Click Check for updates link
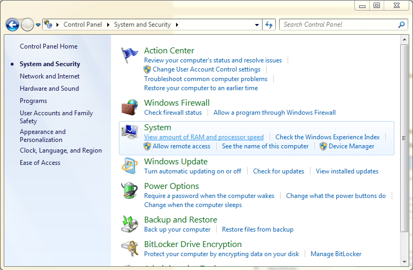This screenshot has width=413, height=270. click(x=279, y=171)
